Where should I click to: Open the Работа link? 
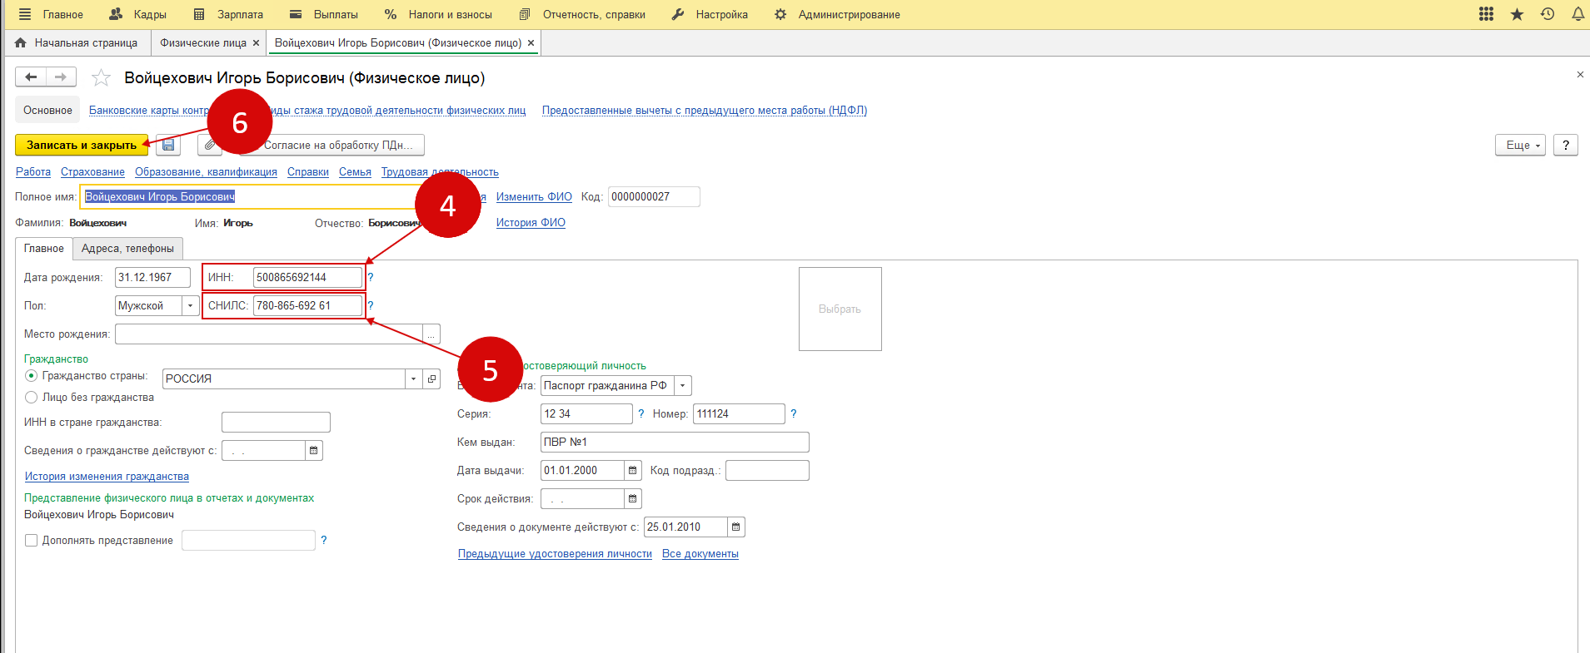pos(33,172)
